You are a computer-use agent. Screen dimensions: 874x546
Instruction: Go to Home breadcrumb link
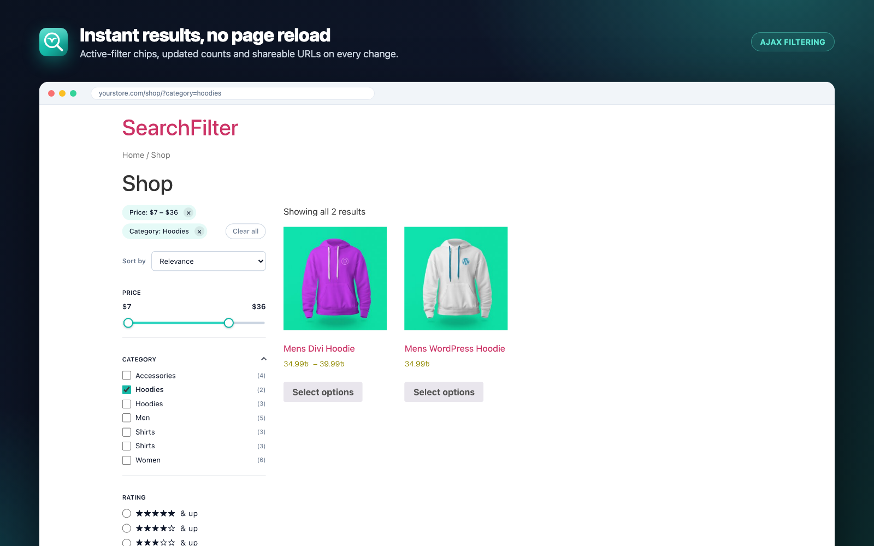click(x=133, y=155)
